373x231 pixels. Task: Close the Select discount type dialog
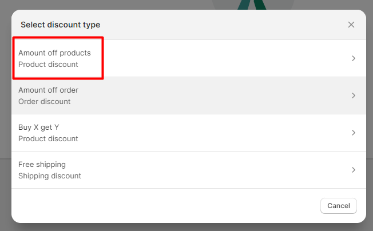click(x=351, y=25)
